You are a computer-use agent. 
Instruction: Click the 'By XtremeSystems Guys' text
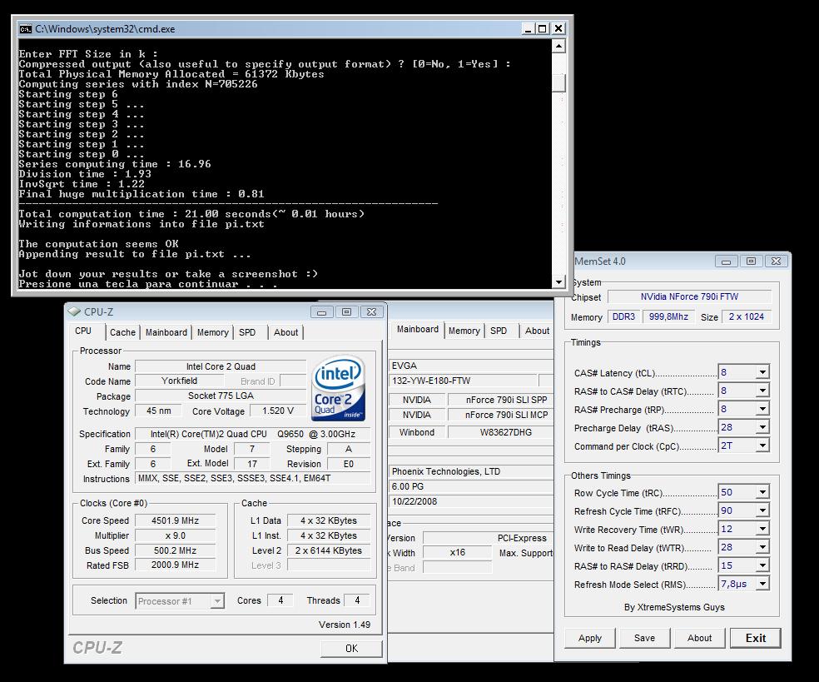click(x=674, y=607)
